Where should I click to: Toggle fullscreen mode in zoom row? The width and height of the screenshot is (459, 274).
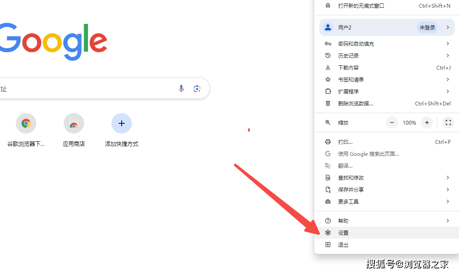[x=448, y=122]
